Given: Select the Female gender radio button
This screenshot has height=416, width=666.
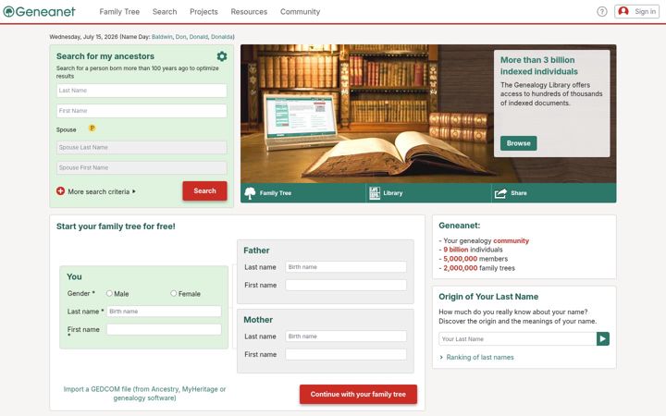Looking at the screenshot, I should pyautogui.click(x=173, y=293).
